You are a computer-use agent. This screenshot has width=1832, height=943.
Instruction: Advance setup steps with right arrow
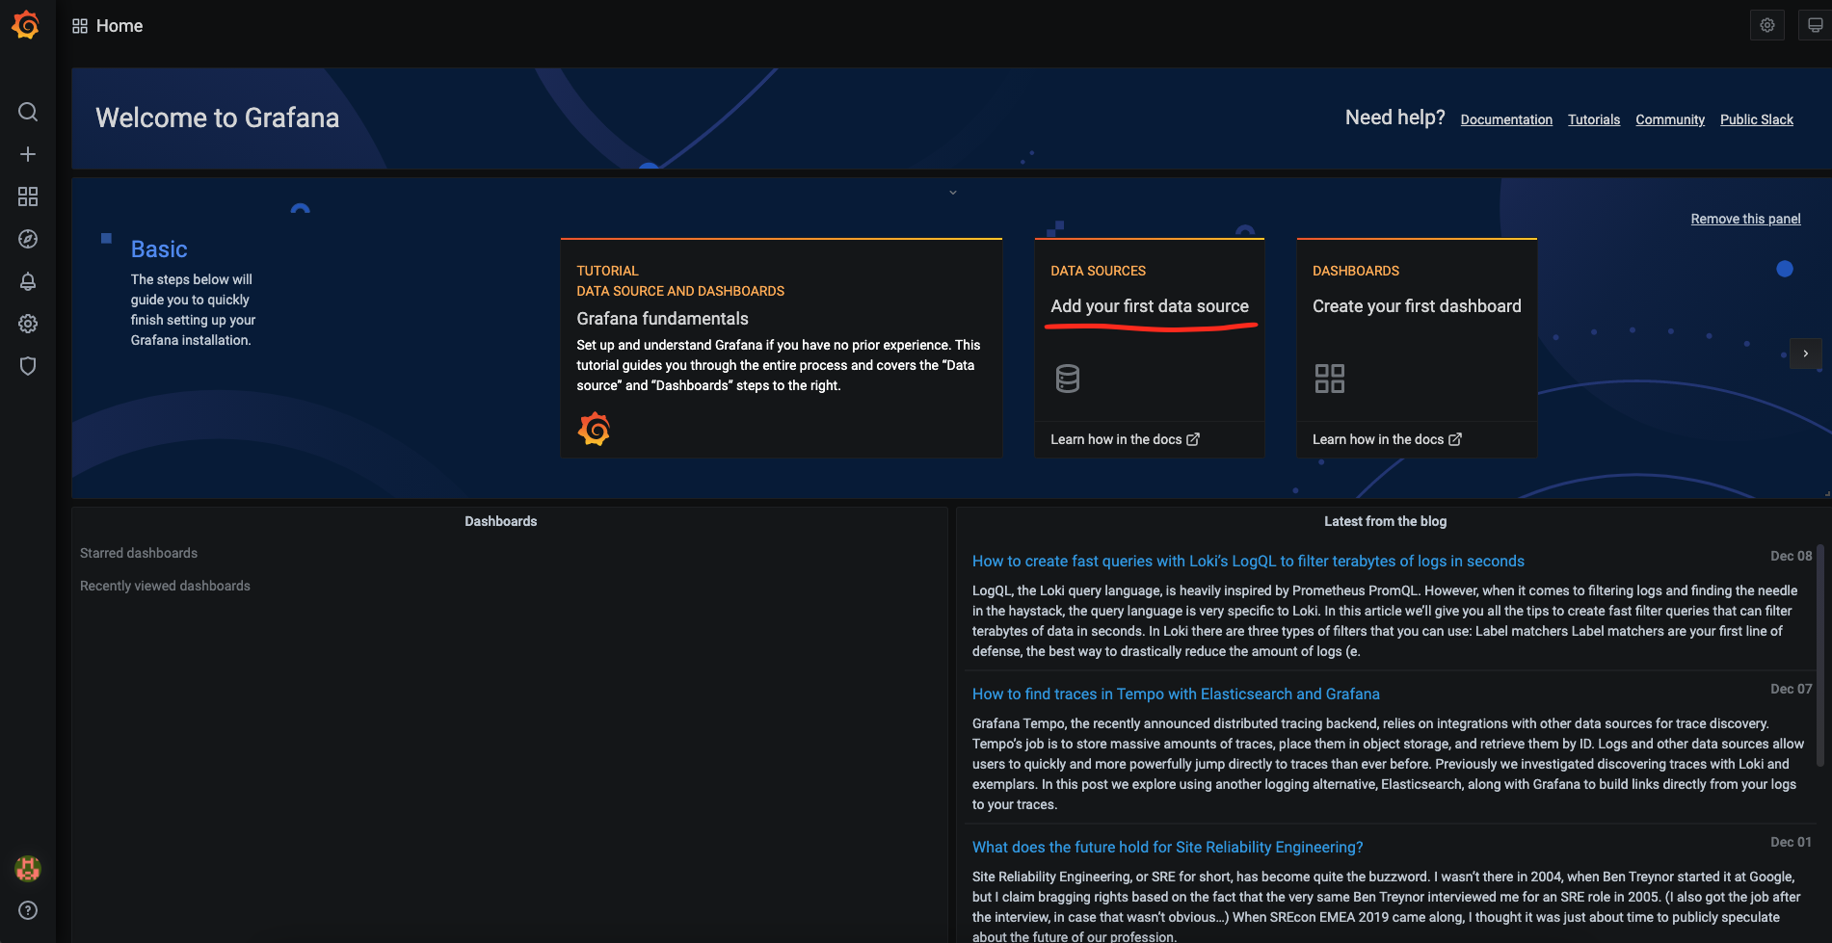[1806, 354]
